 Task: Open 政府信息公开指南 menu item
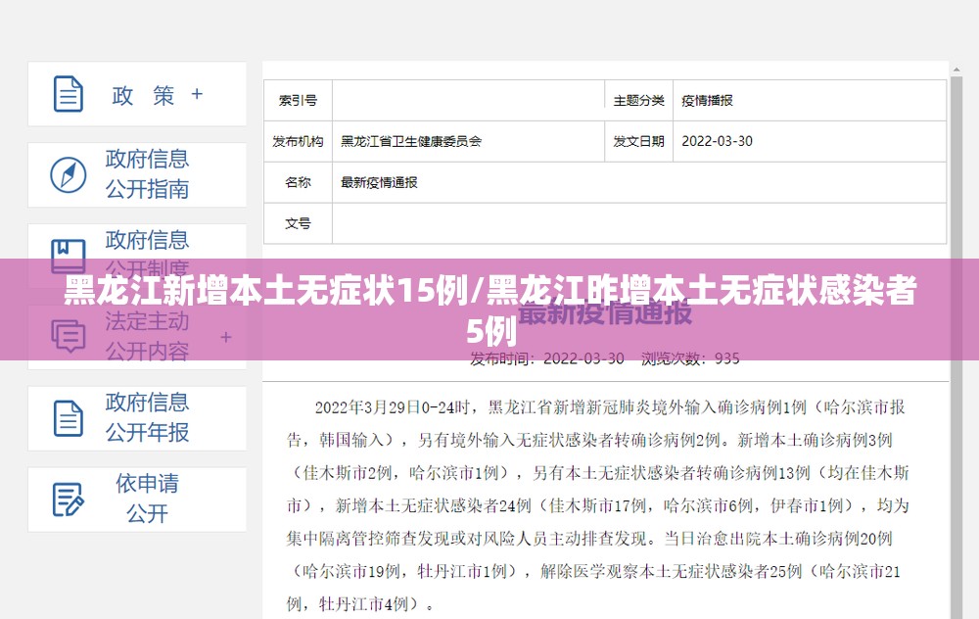point(148,174)
